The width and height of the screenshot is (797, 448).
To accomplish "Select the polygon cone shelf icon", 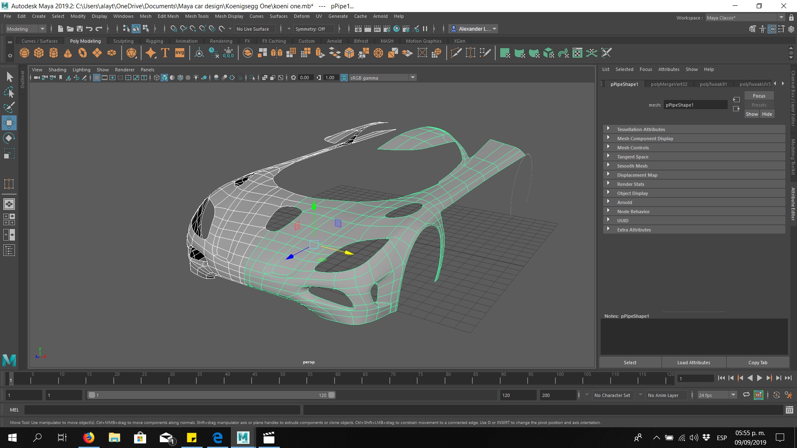I will 68,53.
